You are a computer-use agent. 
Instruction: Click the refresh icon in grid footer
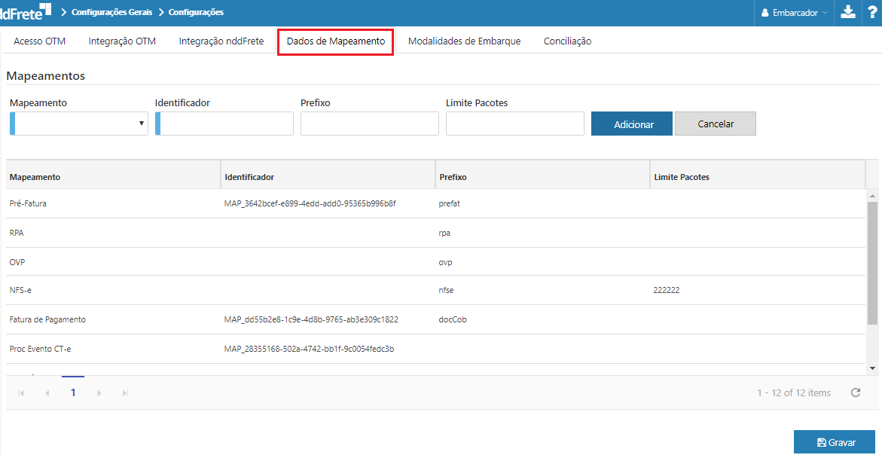click(856, 392)
